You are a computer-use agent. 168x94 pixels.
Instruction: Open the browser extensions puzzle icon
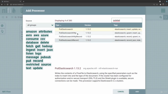pyautogui.click(x=160, y=4)
